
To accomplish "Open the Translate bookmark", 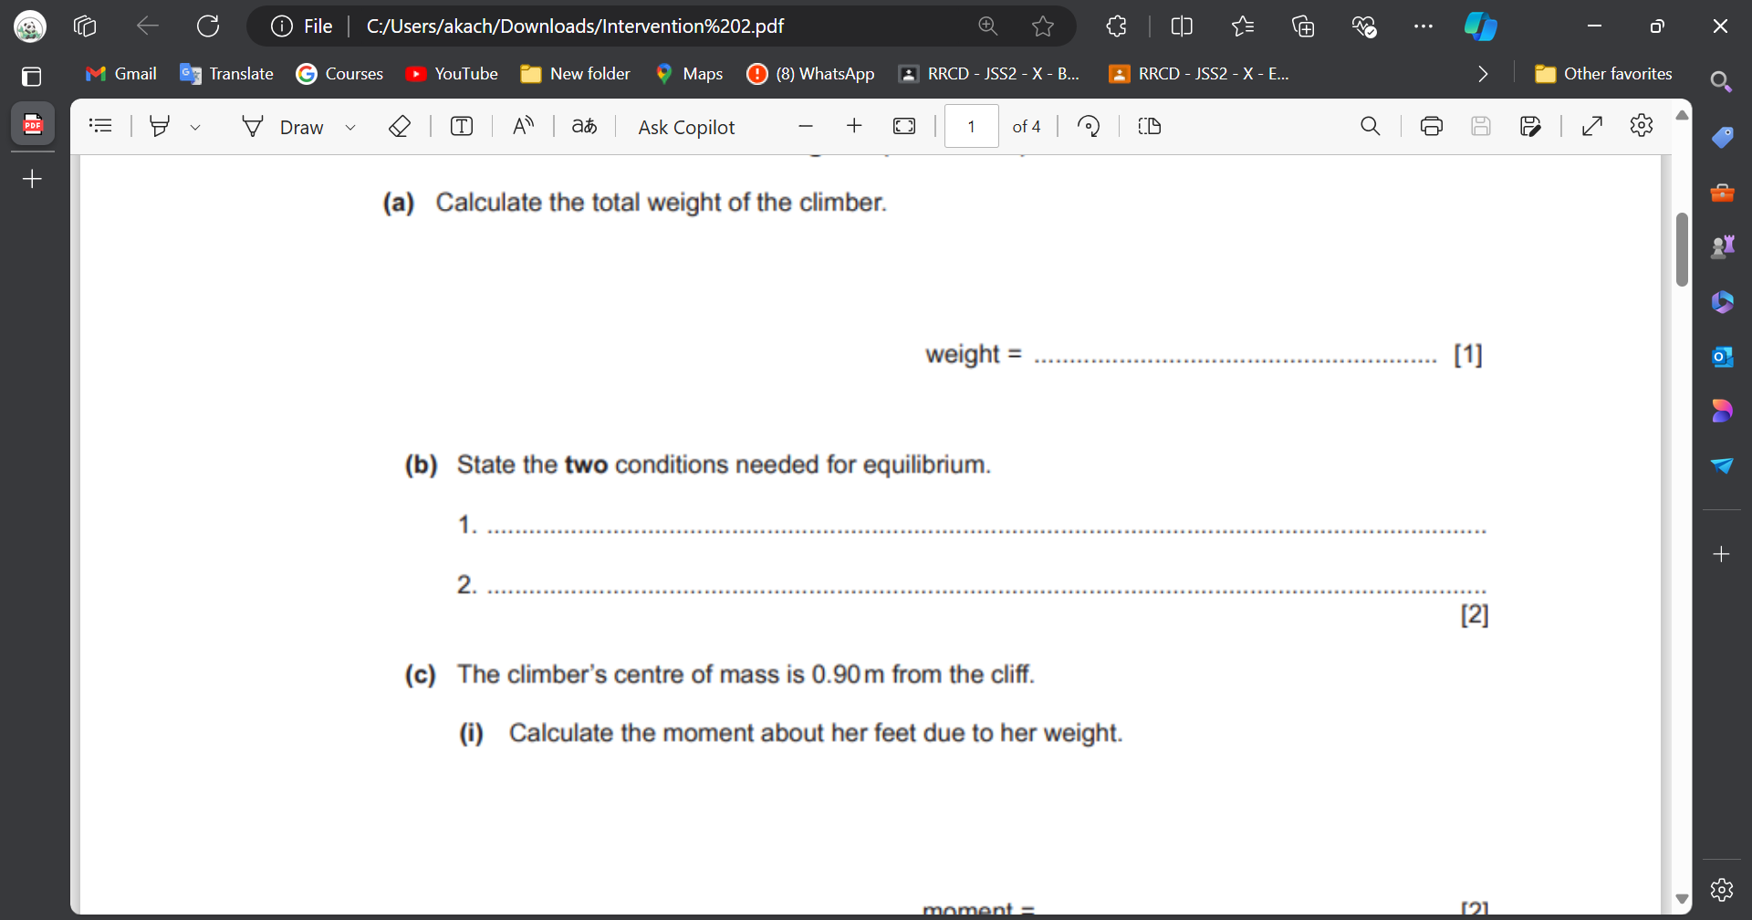I will pos(226,74).
